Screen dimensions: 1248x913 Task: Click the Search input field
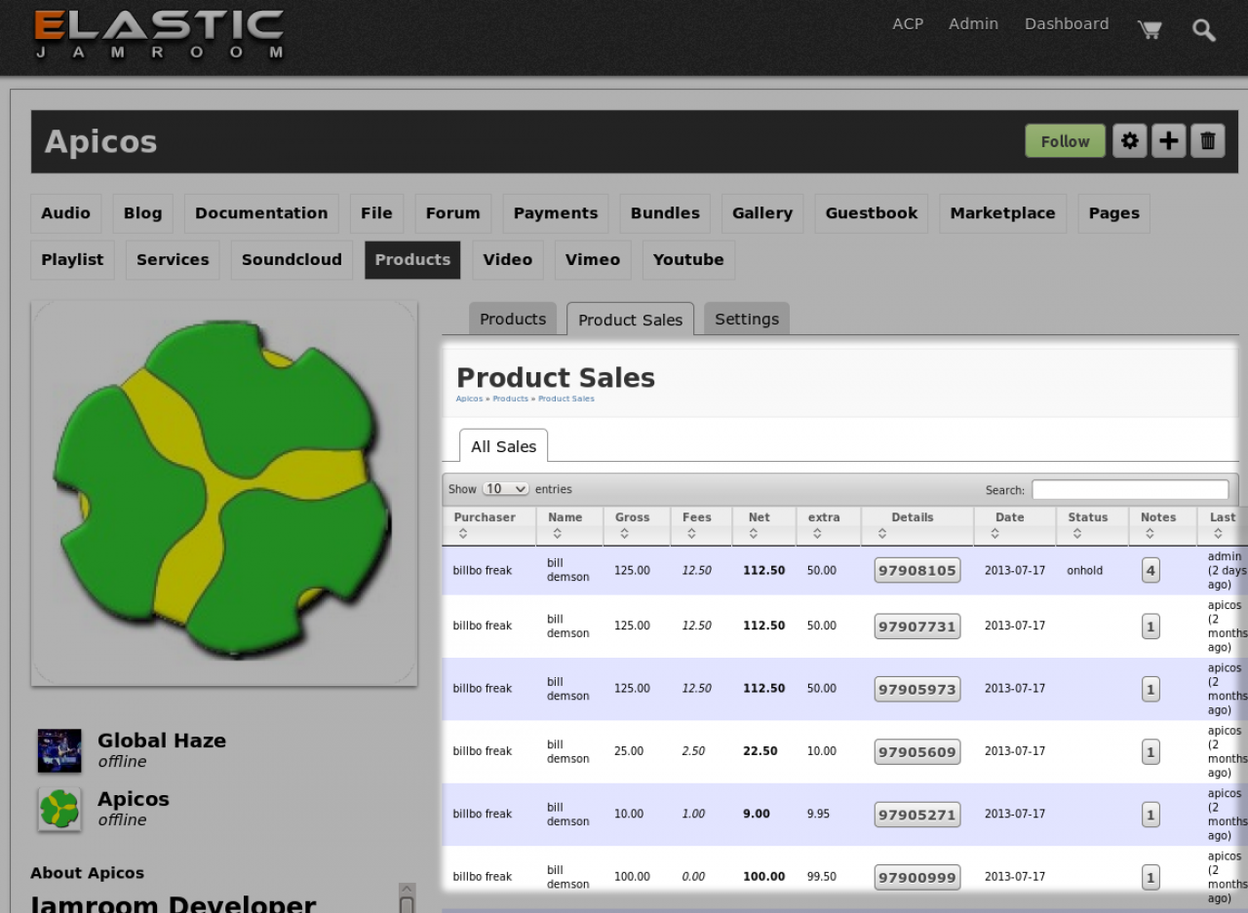(1130, 490)
